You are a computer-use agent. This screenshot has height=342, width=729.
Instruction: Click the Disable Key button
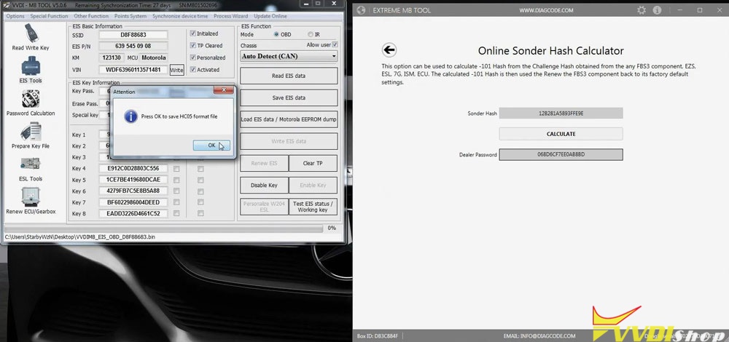tap(264, 185)
